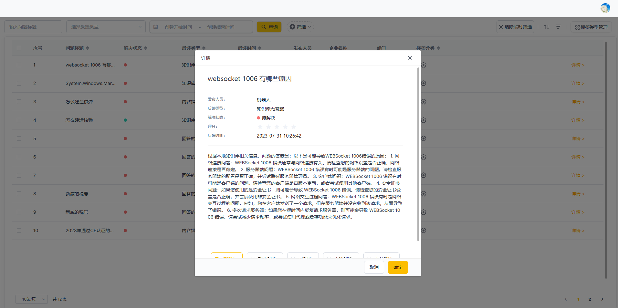Sort by 反馈类型 column arrows

tap(204, 48)
